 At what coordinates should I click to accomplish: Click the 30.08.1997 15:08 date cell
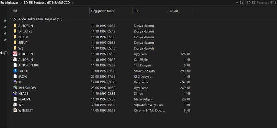click(x=103, y=105)
